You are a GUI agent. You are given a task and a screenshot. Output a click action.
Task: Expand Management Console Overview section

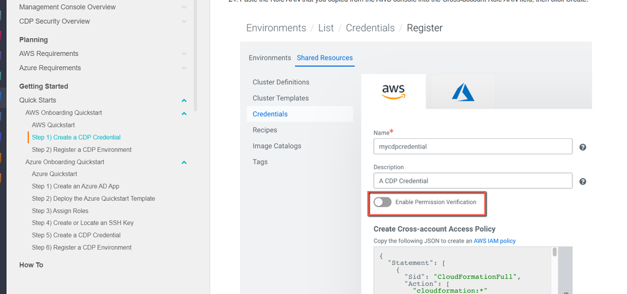tap(184, 7)
